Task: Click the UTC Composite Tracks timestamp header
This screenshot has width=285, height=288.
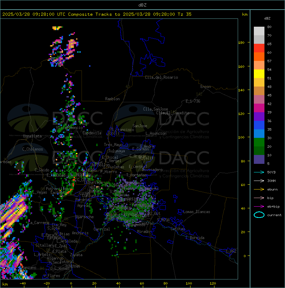Action: [x=97, y=14]
